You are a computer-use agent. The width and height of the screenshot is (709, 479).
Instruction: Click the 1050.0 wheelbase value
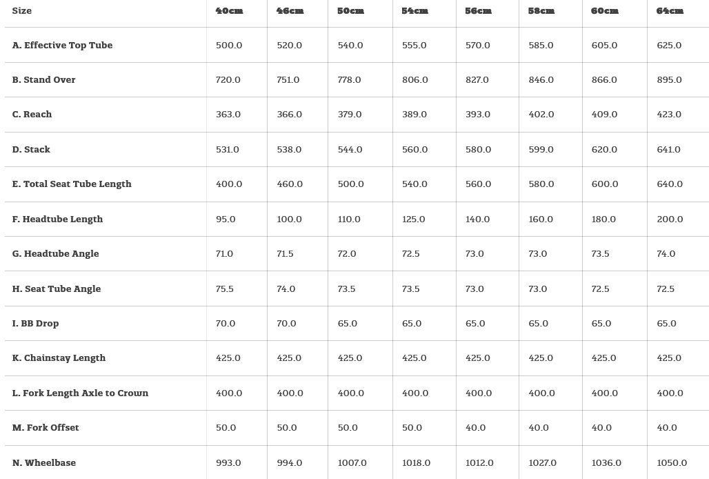(672, 463)
